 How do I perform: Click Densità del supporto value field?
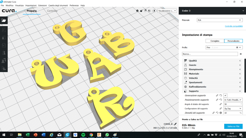[233, 113]
